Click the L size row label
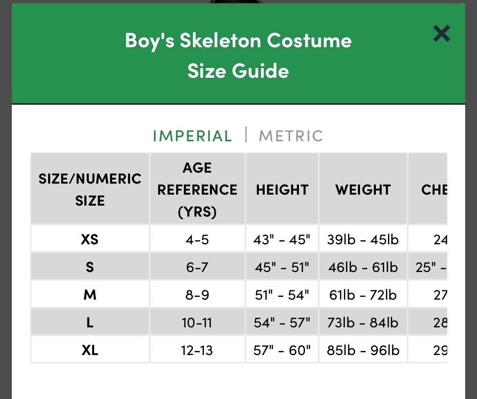477x399 pixels. [x=90, y=322]
